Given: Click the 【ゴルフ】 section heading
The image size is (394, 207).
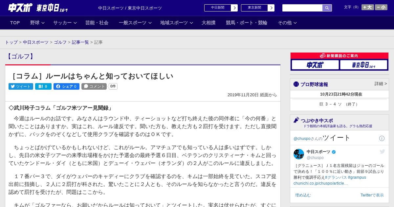Looking at the screenshot, I should pos(20,56).
